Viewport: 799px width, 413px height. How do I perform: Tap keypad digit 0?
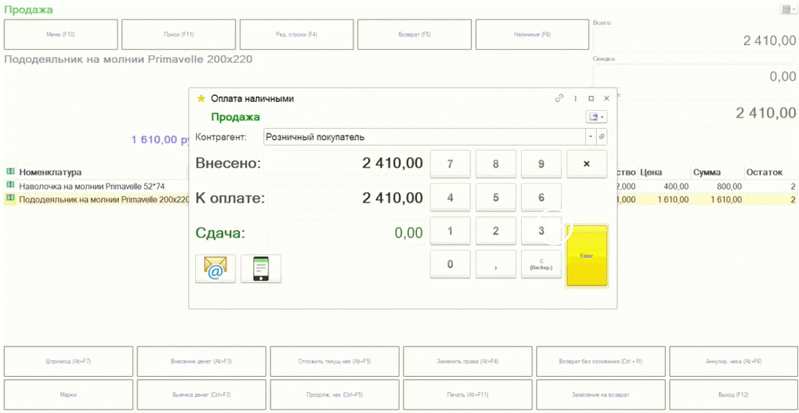[450, 264]
